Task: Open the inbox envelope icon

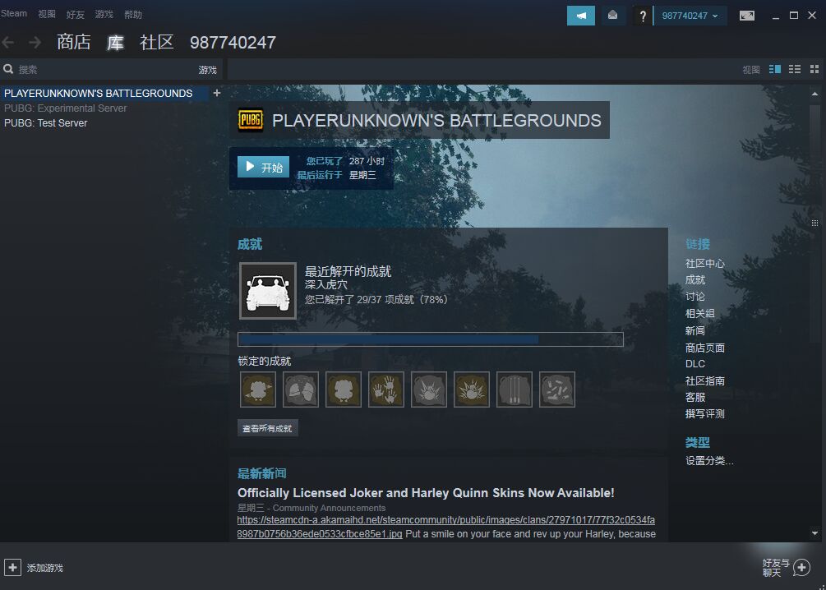Action: pos(612,16)
